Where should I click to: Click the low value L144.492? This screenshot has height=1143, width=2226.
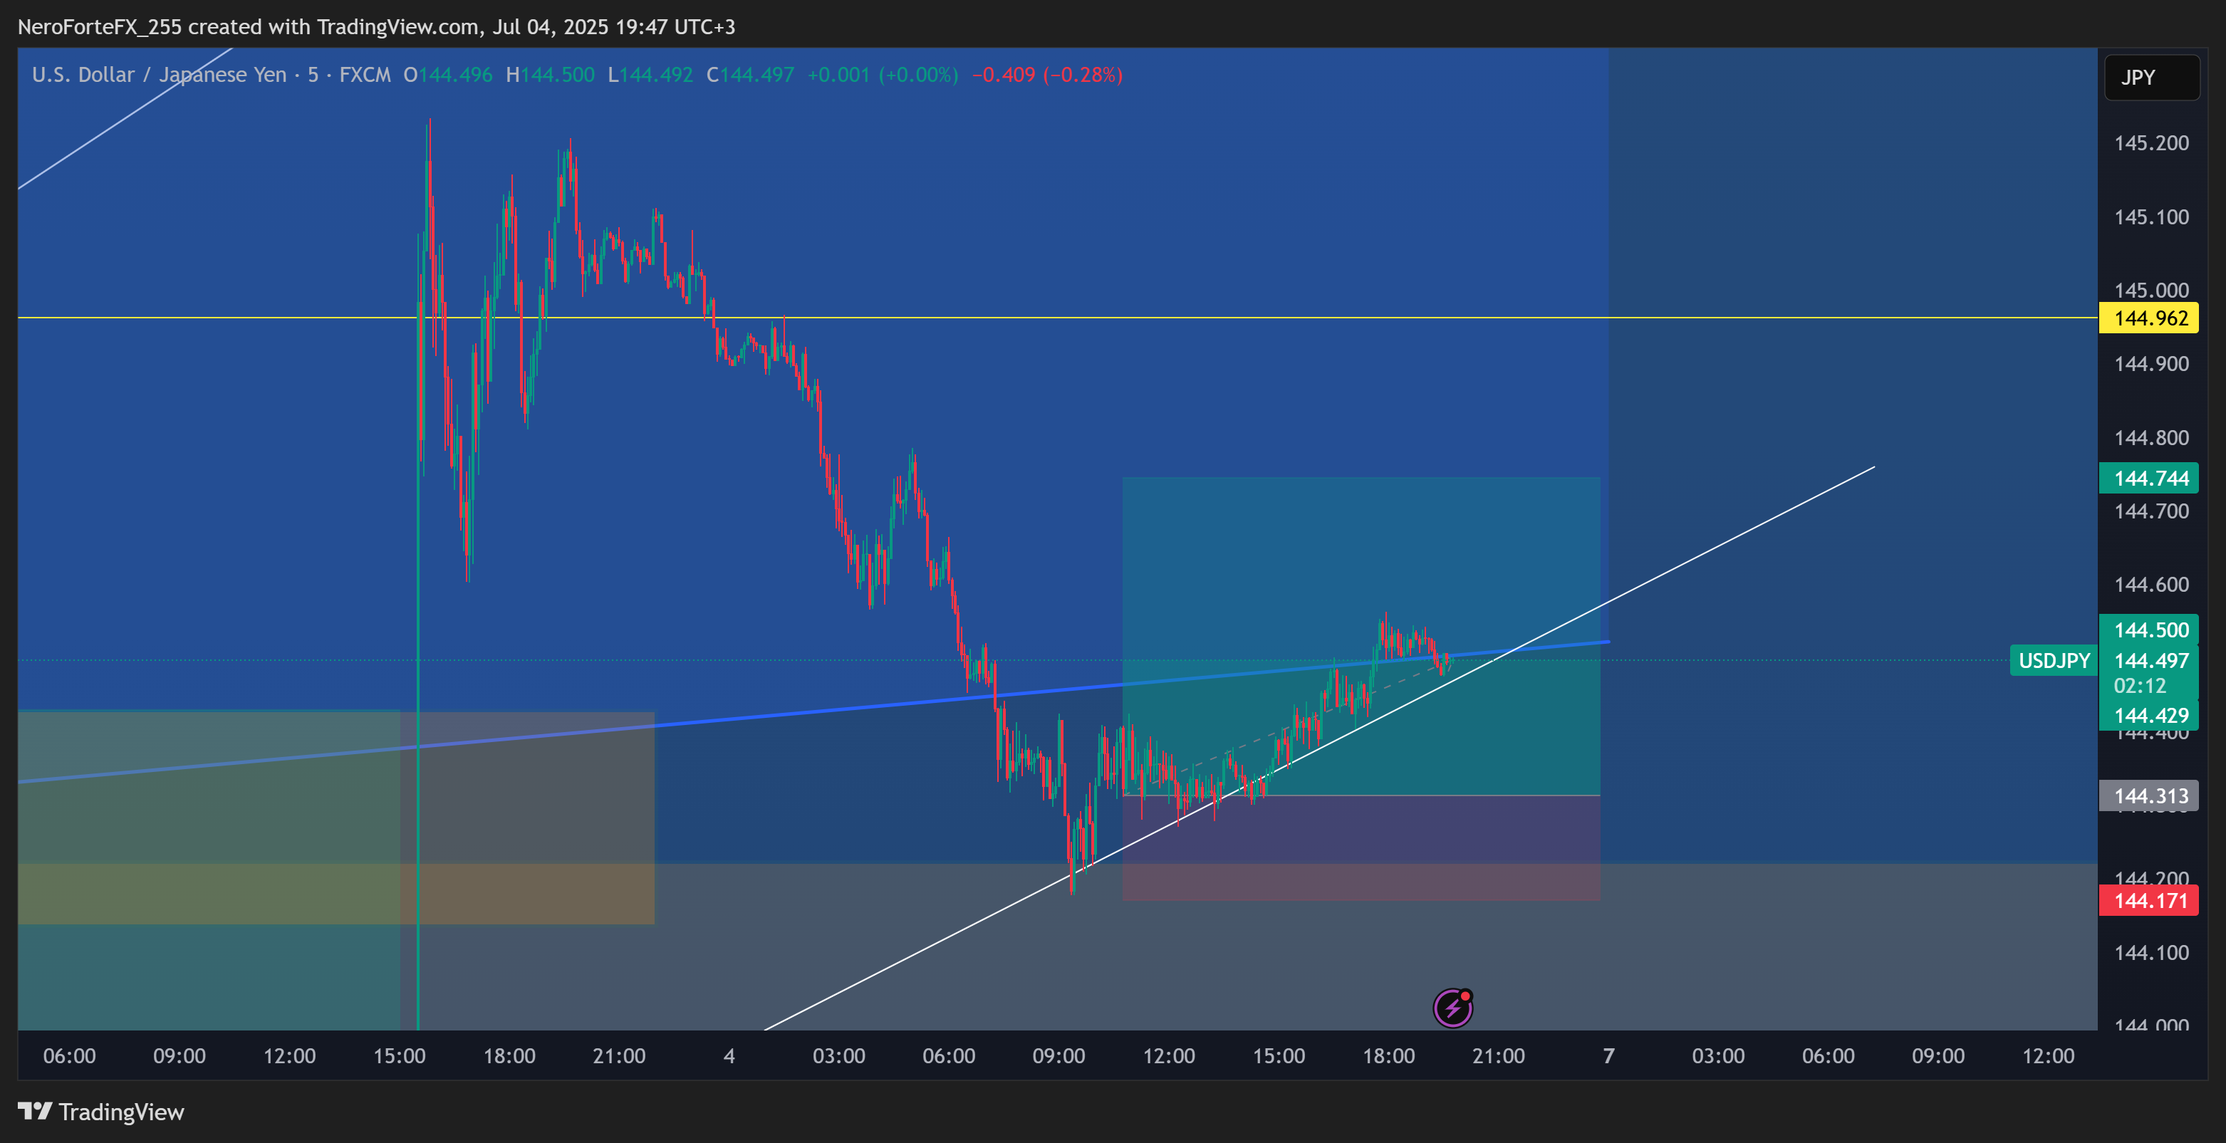pyautogui.click(x=650, y=75)
